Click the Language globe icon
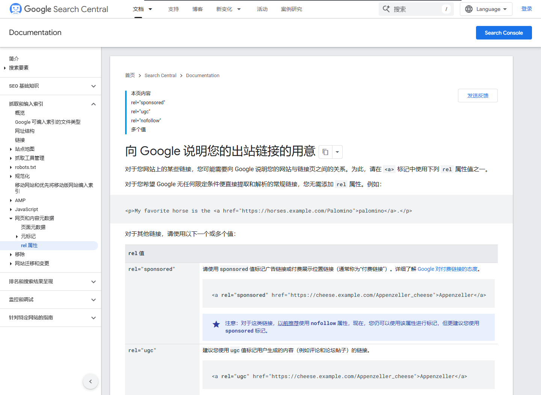Image resolution: width=541 pixels, height=395 pixels. pos(469,9)
